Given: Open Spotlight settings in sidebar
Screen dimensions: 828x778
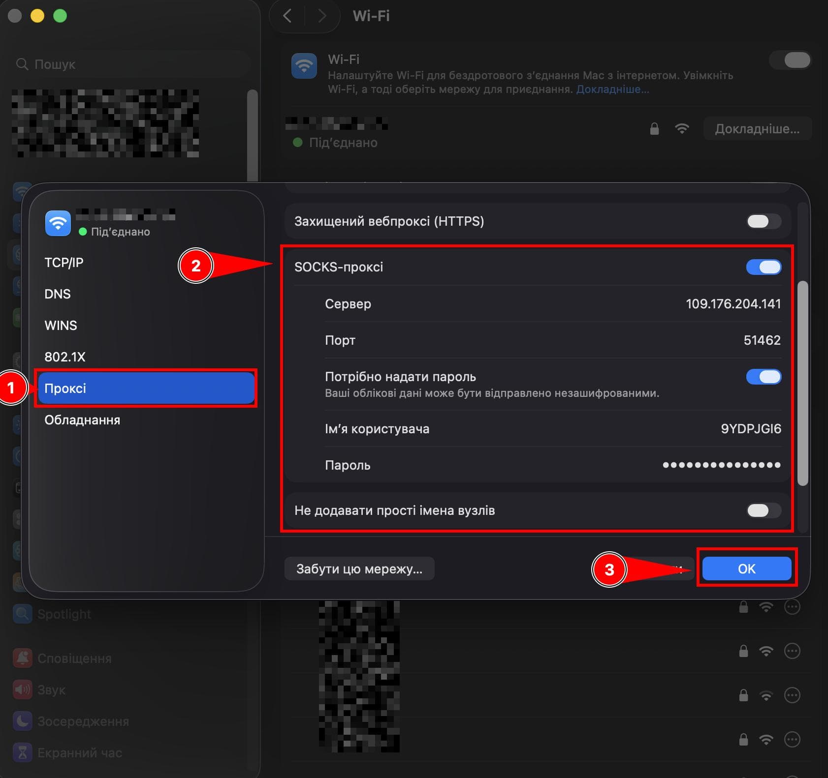Looking at the screenshot, I should coord(64,614).
